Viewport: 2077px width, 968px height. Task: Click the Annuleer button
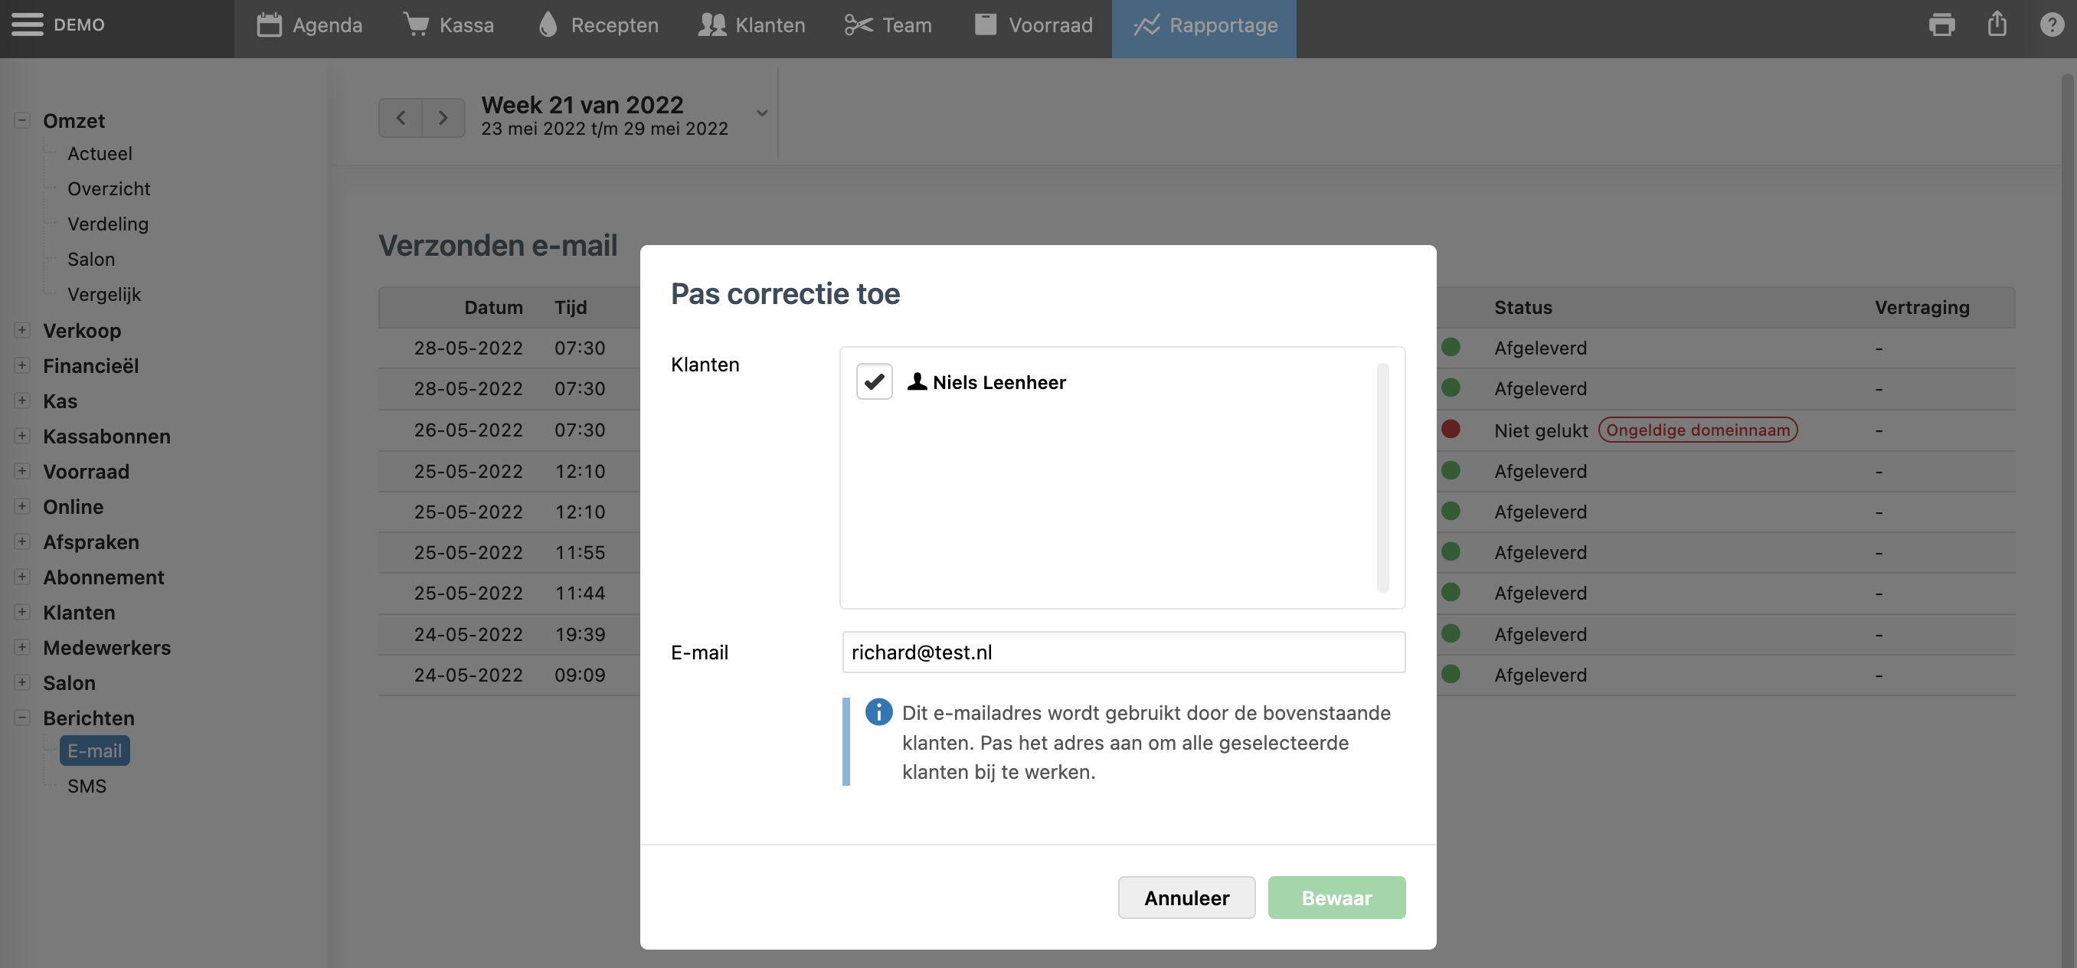[1186, 898]
